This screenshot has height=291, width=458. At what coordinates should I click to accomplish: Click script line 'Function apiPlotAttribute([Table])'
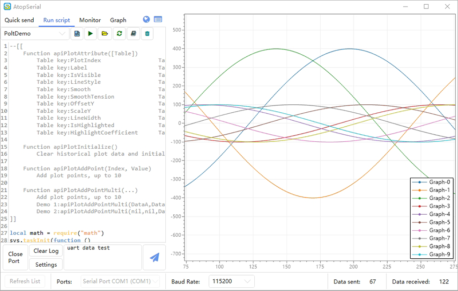click(x=81, y=53)
